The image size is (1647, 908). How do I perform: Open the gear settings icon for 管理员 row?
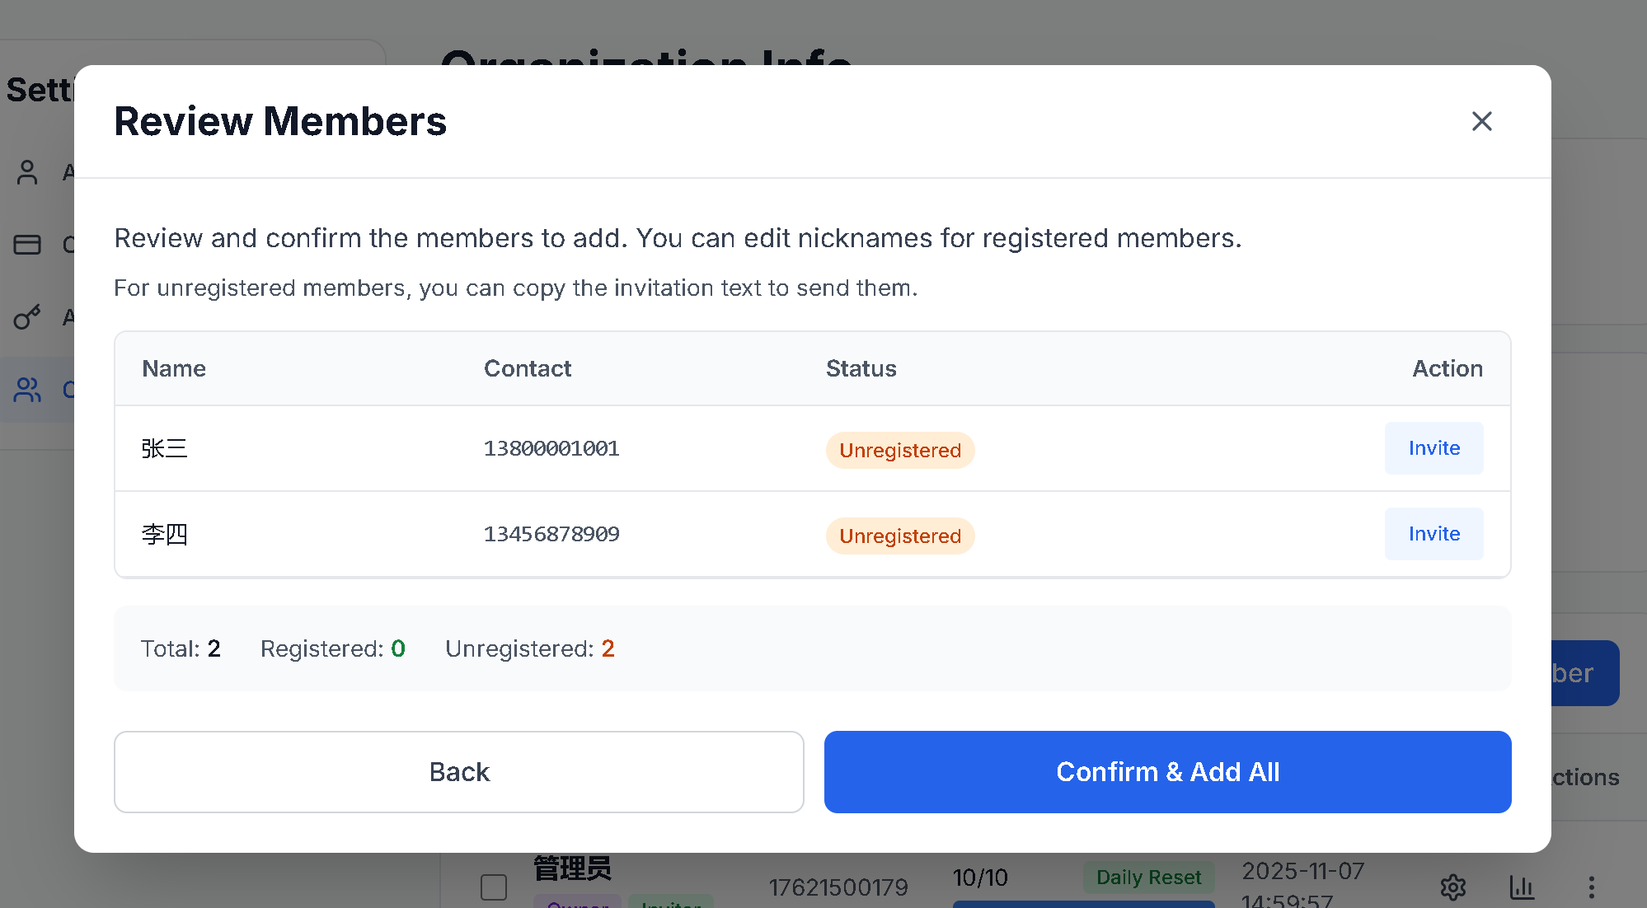point(1452,887)
